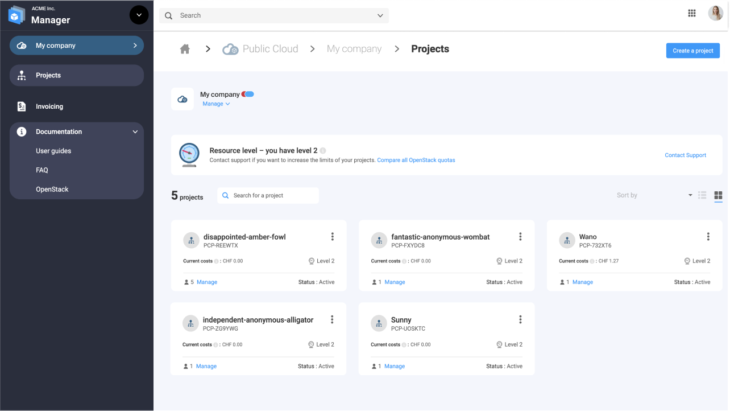
Task: Click the Create a project button
Action: point(693,50)
